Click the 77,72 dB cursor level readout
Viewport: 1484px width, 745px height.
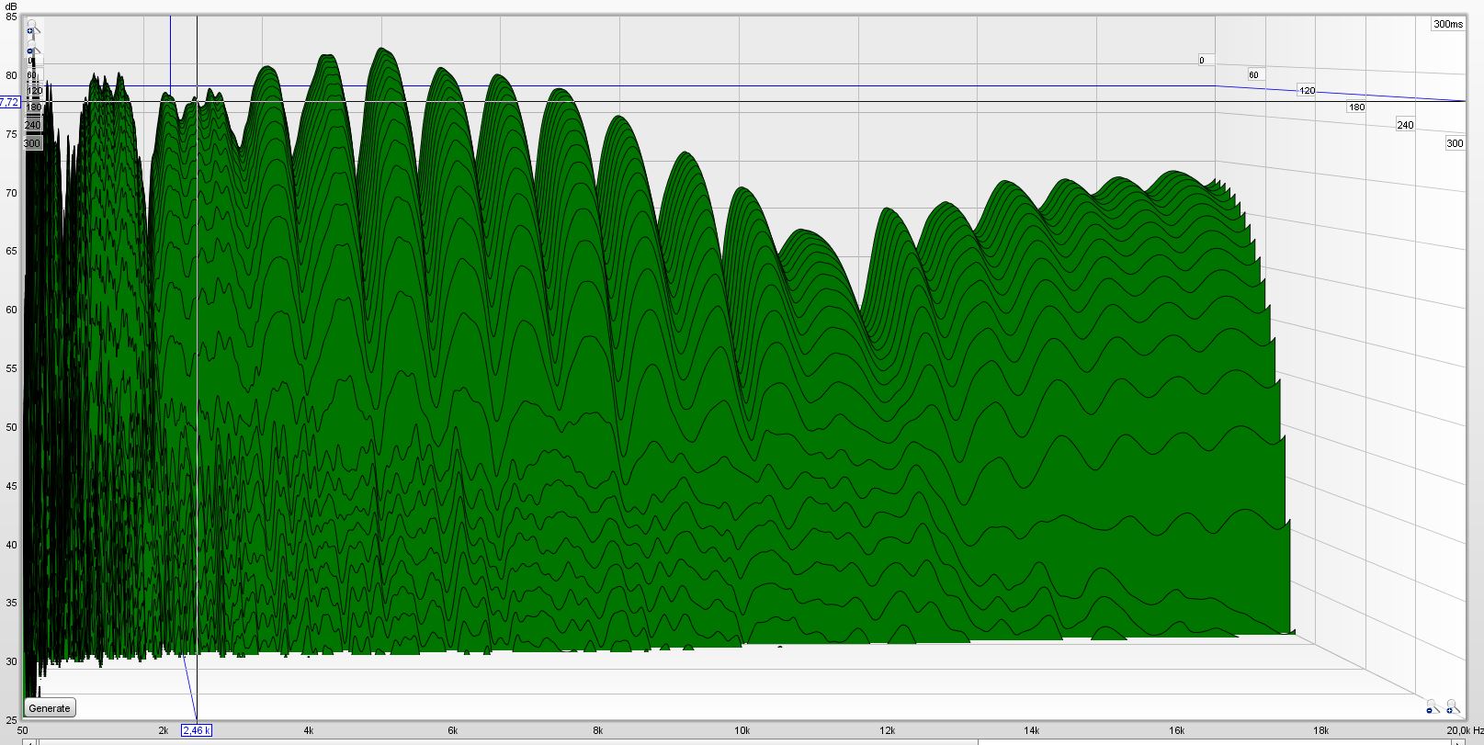[x=9, y=102]
